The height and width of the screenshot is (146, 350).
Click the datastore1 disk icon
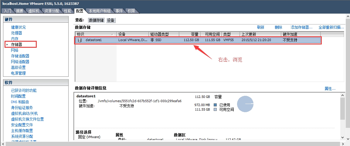(x=80, y=40)
